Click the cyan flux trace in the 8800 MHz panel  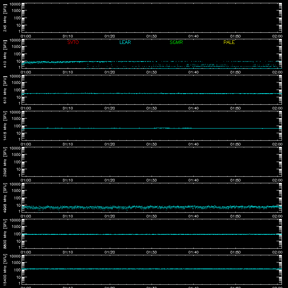click(152, 234)
